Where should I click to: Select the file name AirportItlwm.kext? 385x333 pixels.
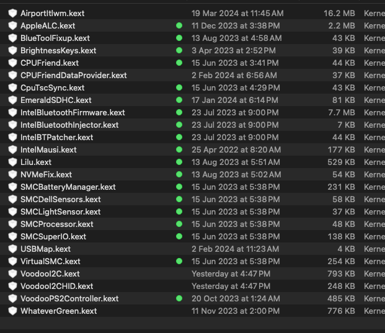click(52, 13)
